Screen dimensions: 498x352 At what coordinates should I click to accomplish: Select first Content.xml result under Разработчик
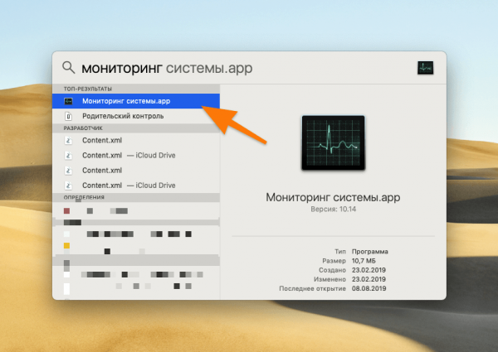[136, 140]
